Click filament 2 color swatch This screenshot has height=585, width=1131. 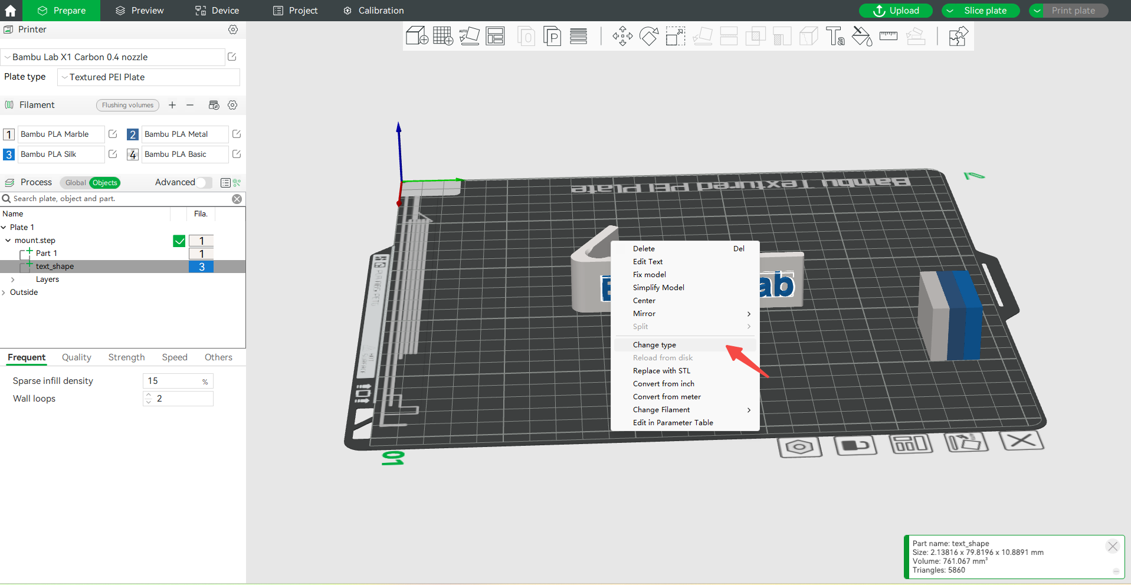[x=133, y=134]
